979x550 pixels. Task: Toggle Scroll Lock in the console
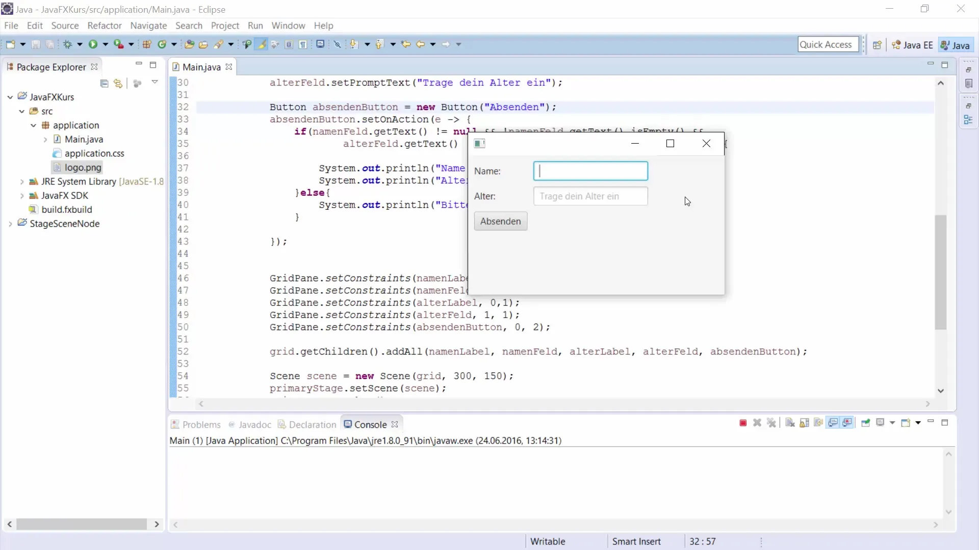tap(805, 423)
